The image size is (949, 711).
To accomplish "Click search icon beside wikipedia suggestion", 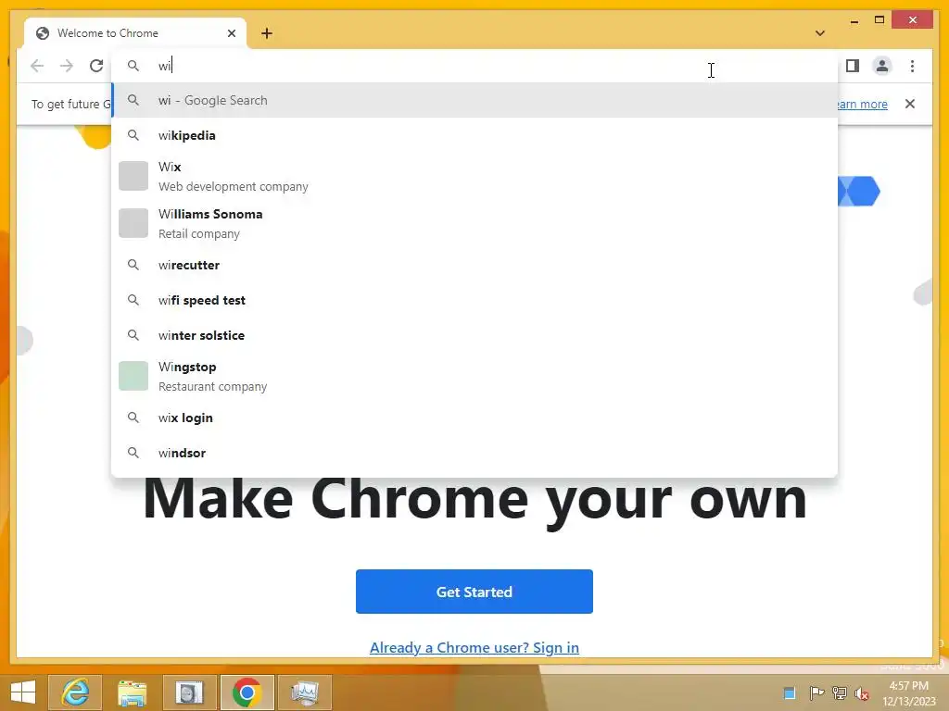I will (x=133, y=135).
